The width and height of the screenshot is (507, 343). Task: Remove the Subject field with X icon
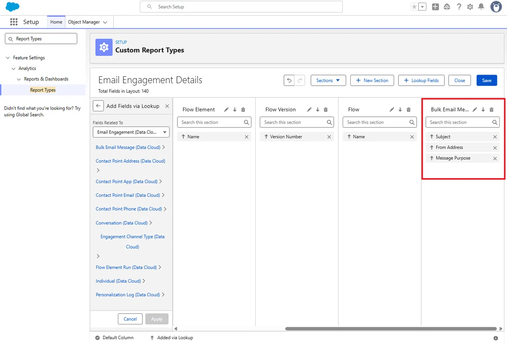coord(495,137)
